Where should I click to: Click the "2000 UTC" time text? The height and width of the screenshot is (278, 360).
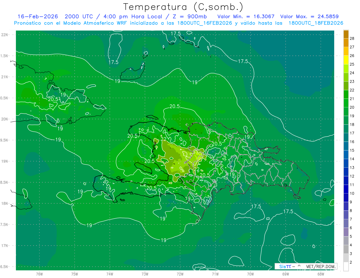tap(79, 16)
